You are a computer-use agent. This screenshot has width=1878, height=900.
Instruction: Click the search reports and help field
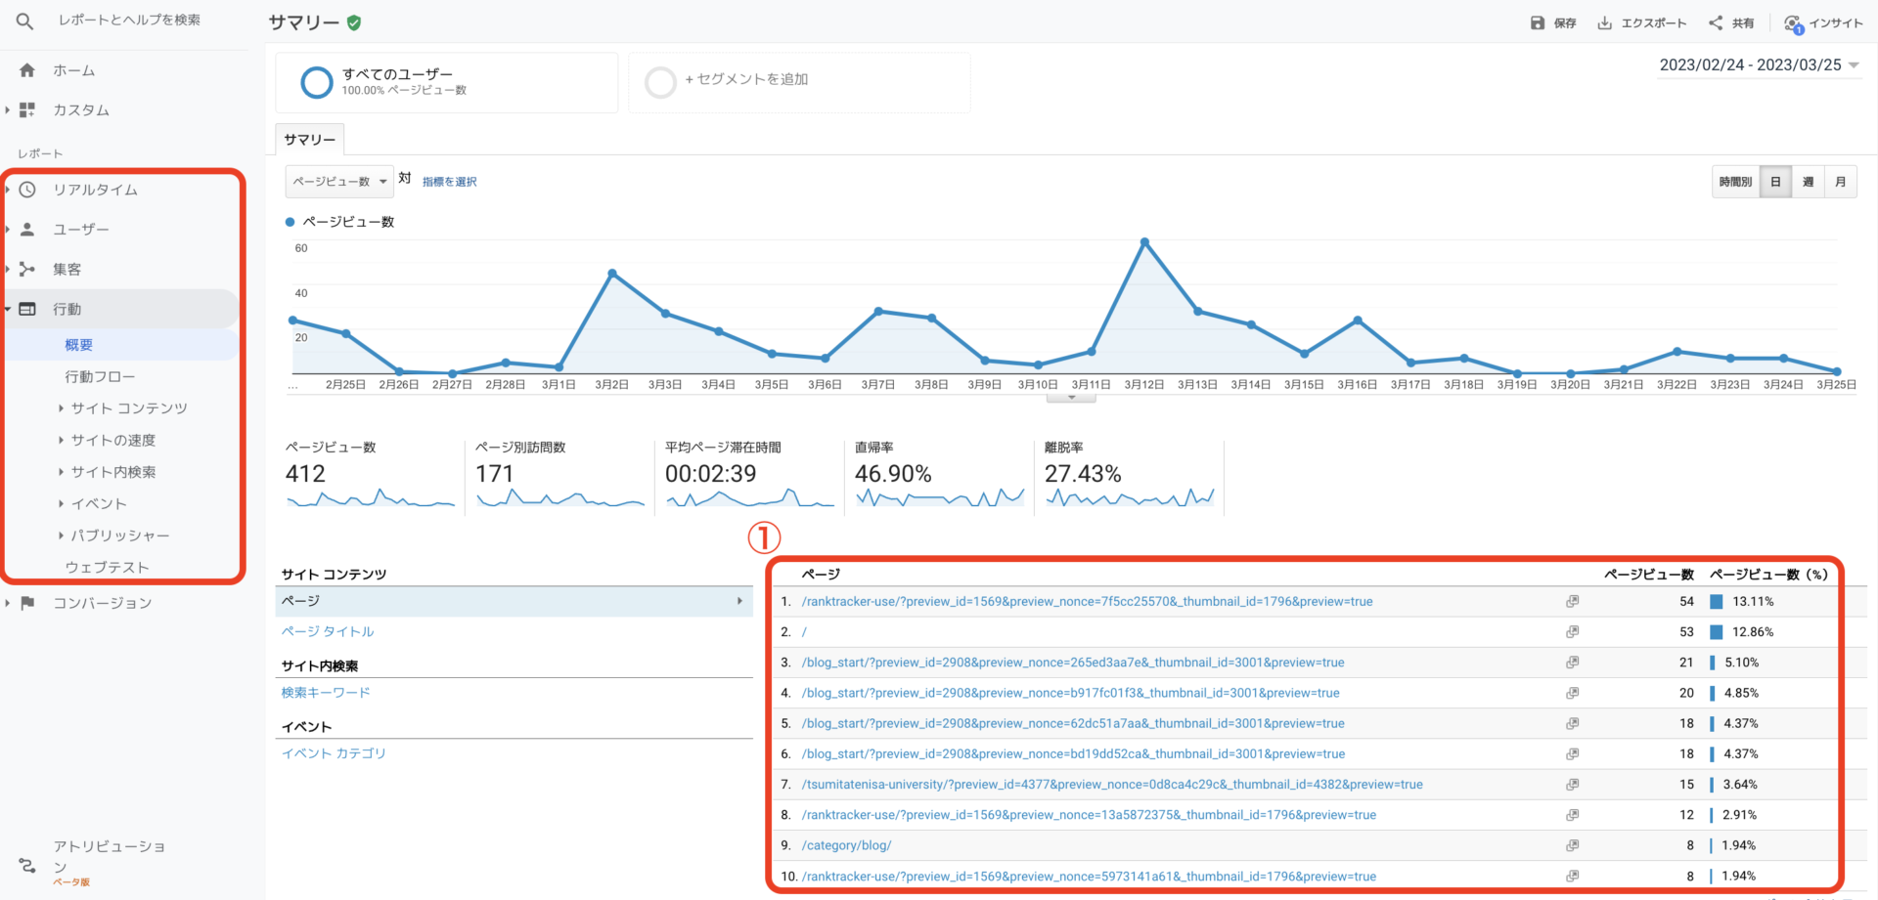129,20
